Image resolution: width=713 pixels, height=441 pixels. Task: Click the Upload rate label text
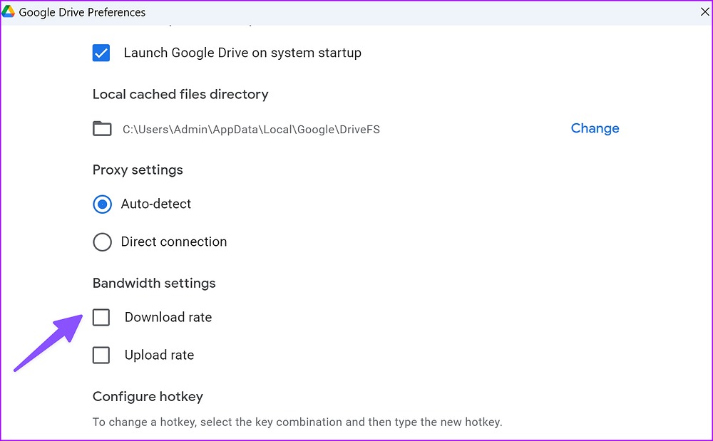point(159,355)
